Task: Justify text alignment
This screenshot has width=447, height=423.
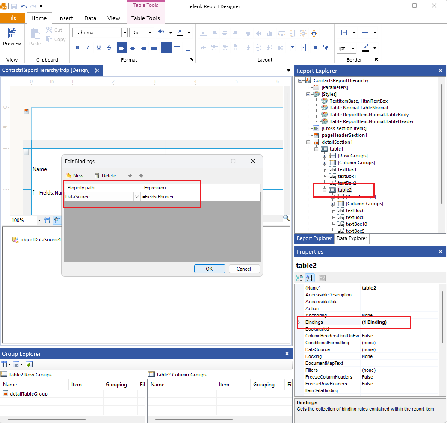Action: pos(154,47)
